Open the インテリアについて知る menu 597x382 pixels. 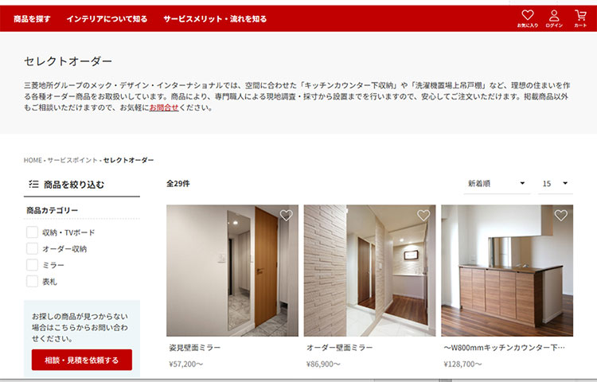click(x=107, y=18)
